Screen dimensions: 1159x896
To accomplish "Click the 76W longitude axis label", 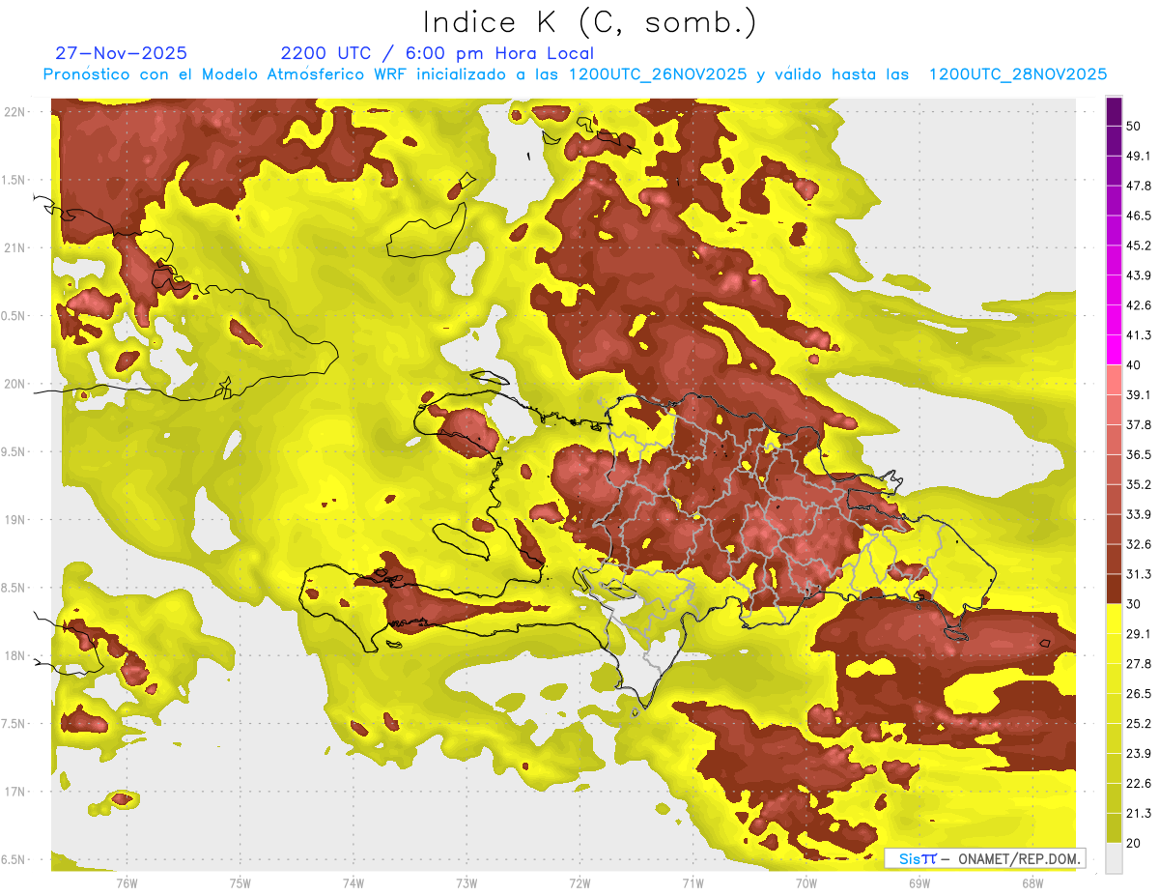I will (x=127, y=882).
